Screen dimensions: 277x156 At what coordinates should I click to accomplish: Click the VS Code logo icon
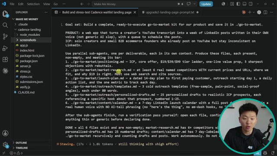pyautogui.click(x=4, y=4)
